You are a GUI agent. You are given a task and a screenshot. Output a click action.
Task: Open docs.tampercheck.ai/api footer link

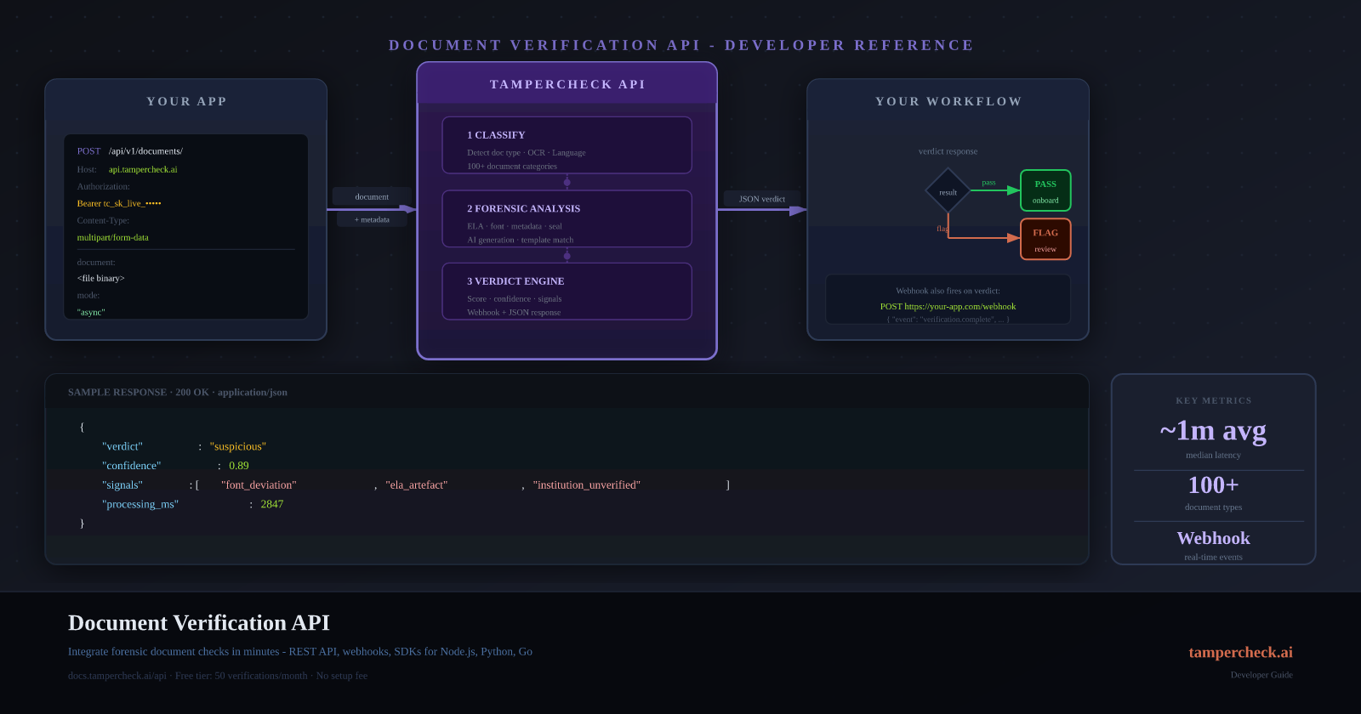(117, 676)
